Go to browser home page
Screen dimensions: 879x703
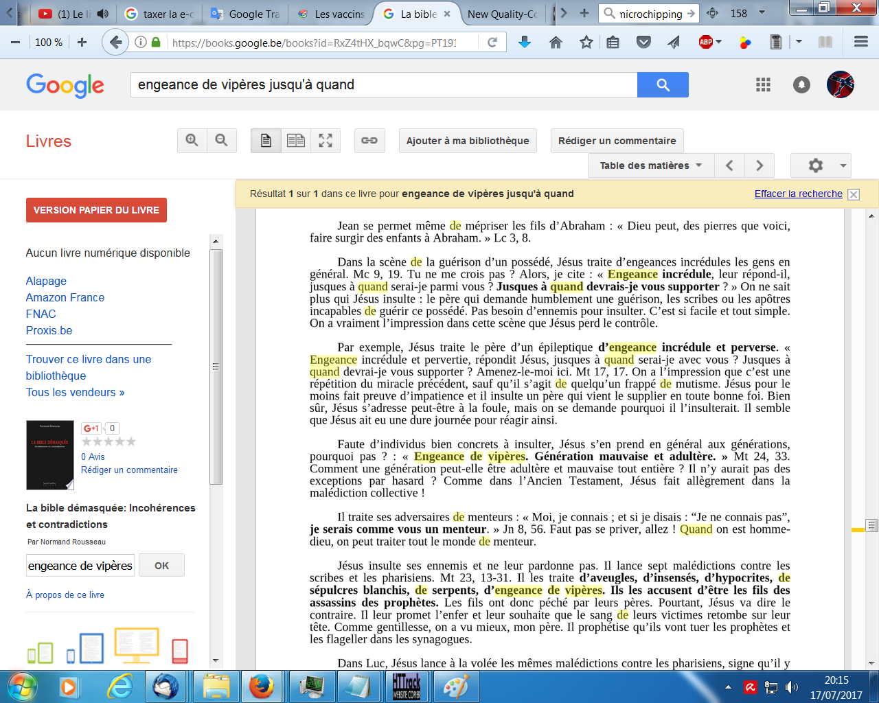coord(556,43)
